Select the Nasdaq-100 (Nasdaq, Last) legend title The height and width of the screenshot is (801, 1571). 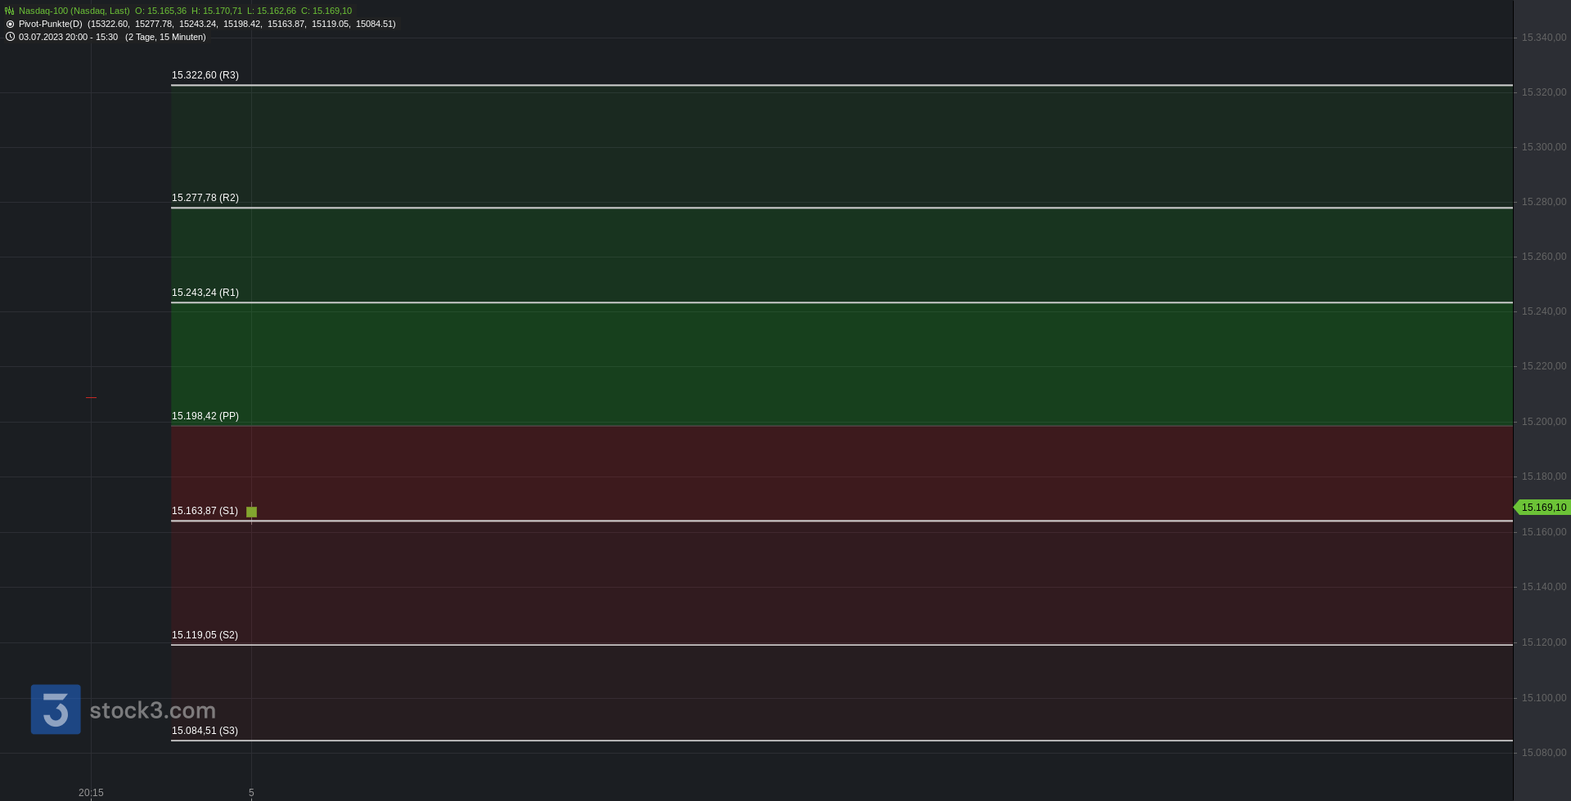pyautogui.click(x=74, y=11)
